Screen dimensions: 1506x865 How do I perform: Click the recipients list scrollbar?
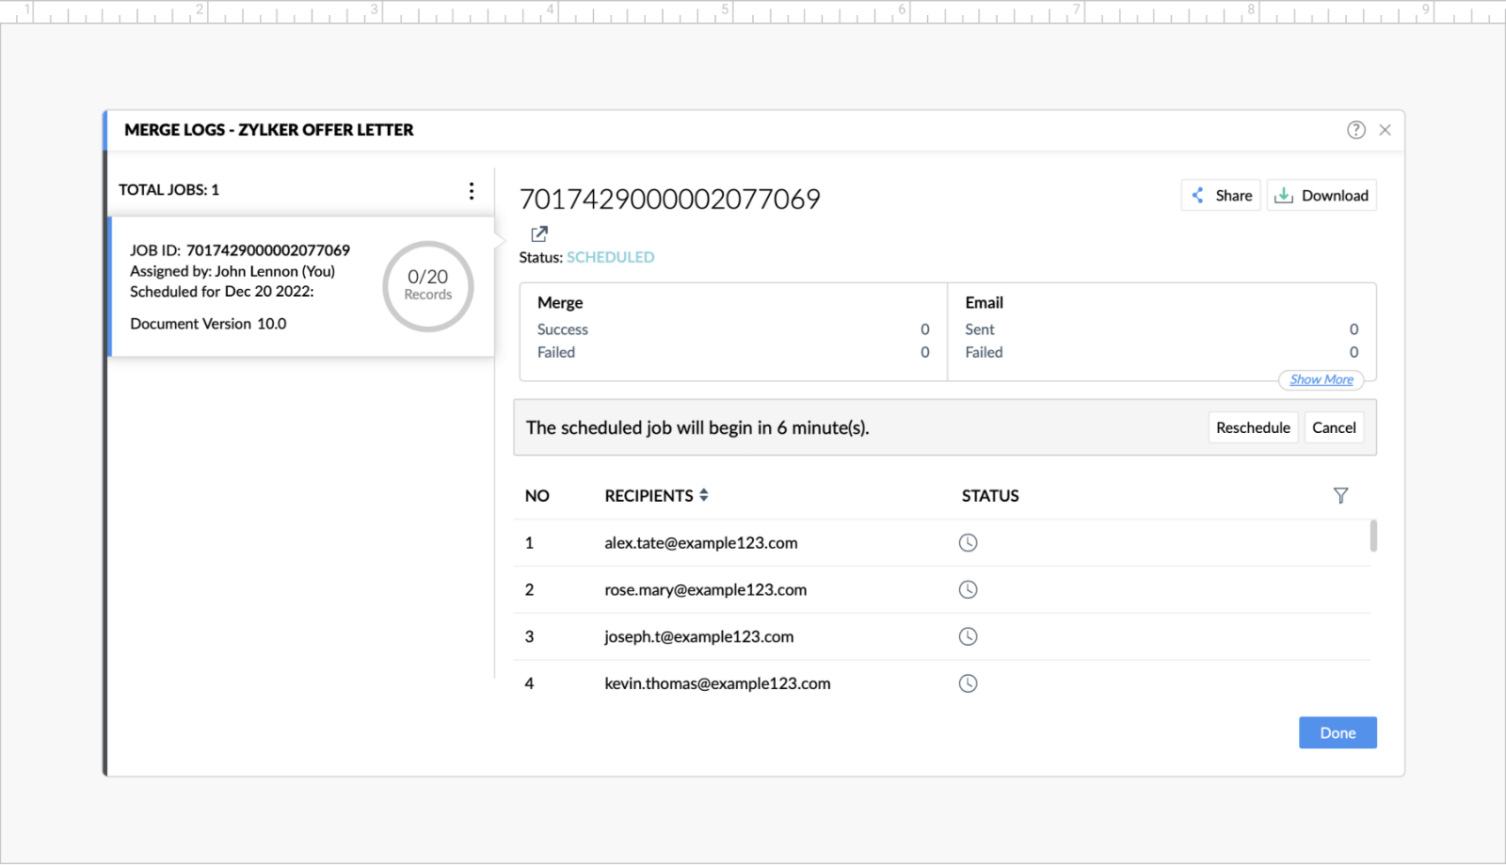point(1373,535)
